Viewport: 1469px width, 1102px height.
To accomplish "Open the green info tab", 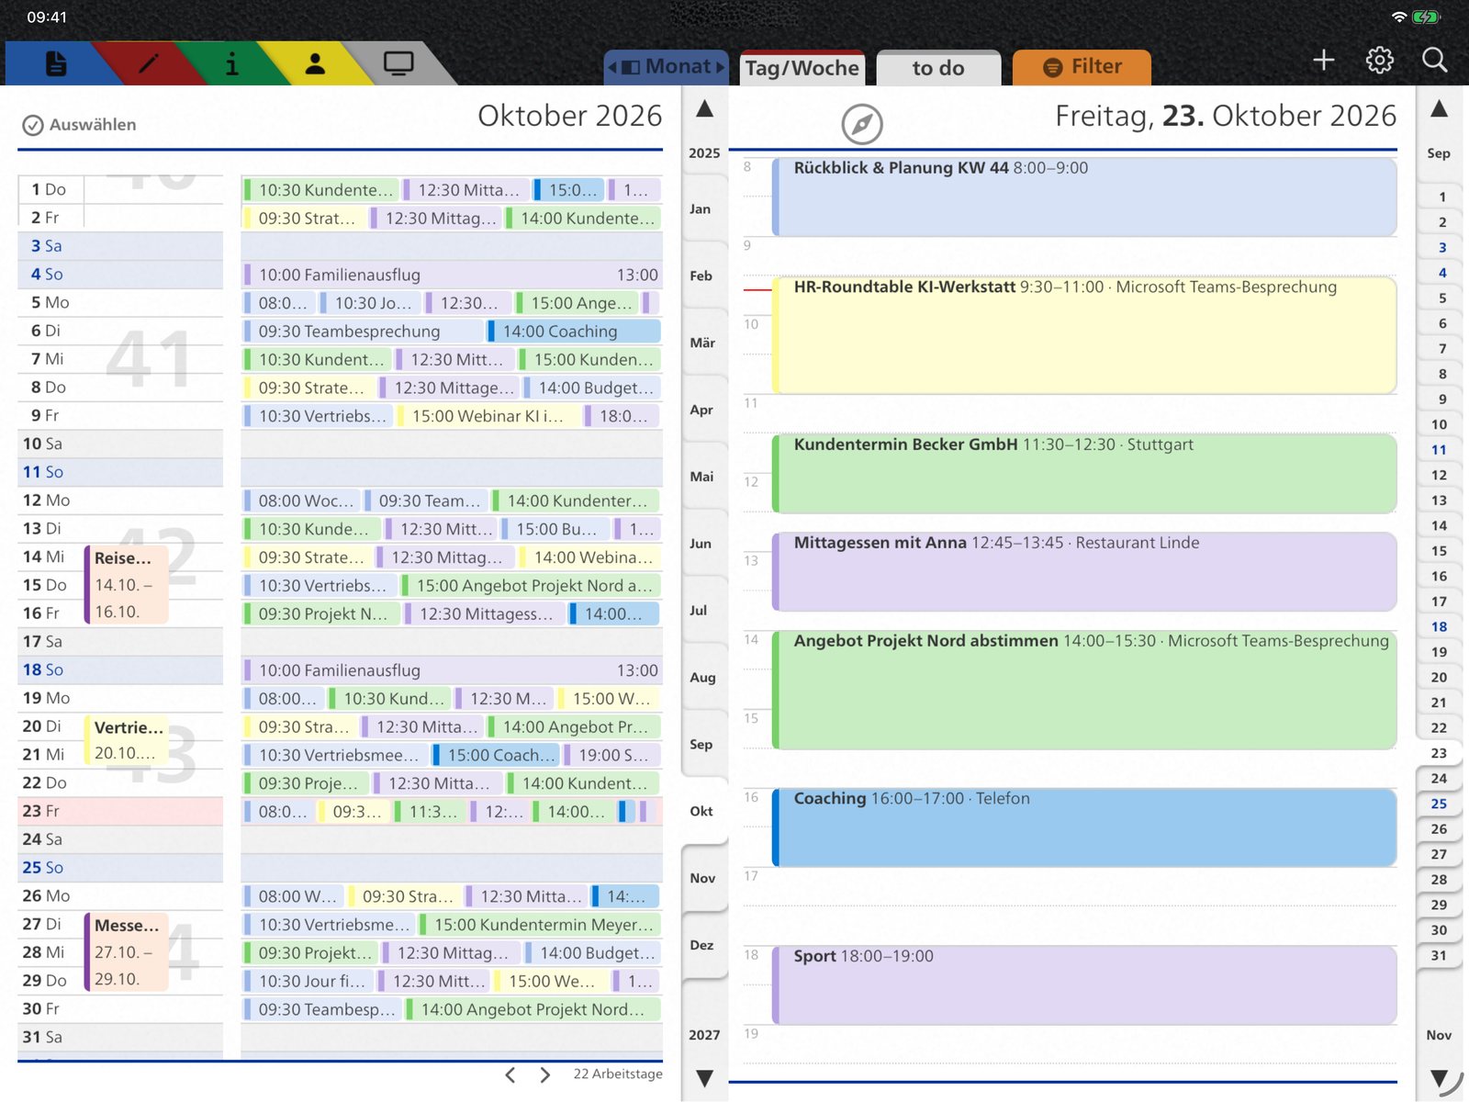I will (x=231, y=64).
